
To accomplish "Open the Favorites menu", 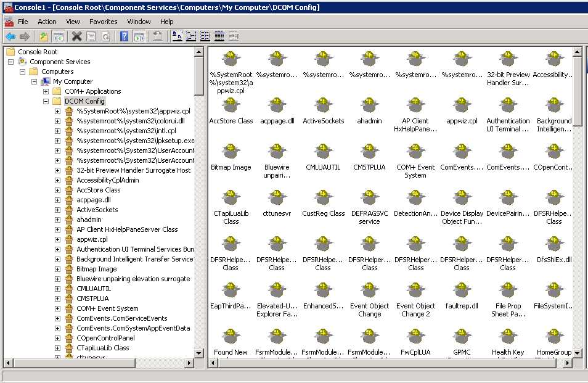I will tap(103, 22).
